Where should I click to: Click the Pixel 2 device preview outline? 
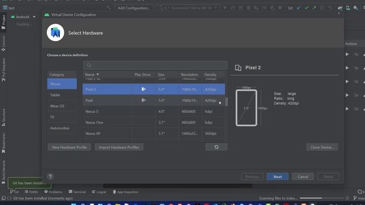point(246,108)
